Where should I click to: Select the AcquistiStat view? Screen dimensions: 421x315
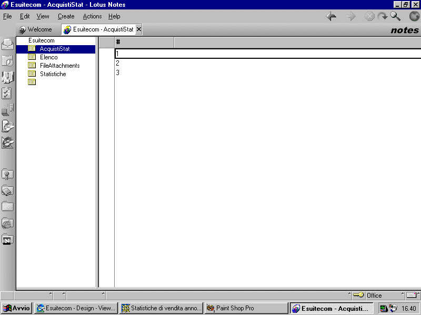click(56, 49)
